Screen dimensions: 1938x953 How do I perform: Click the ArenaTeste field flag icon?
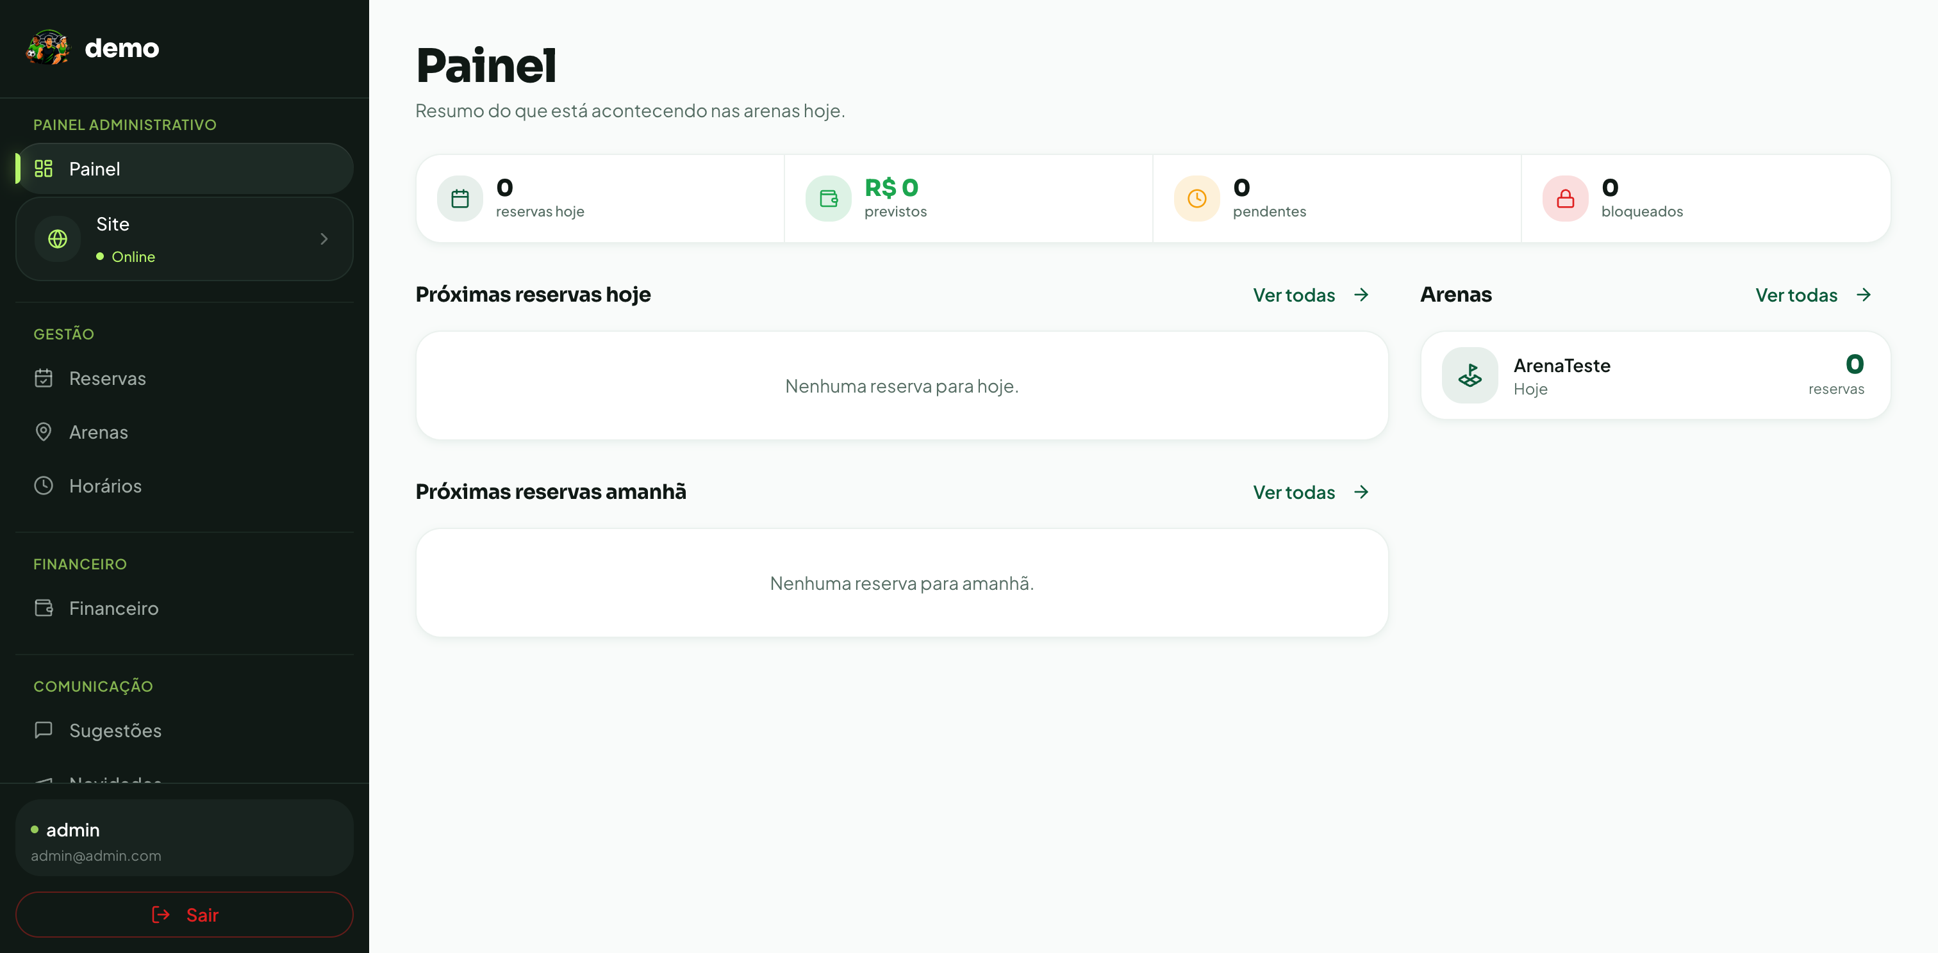tap(1470, 375)
